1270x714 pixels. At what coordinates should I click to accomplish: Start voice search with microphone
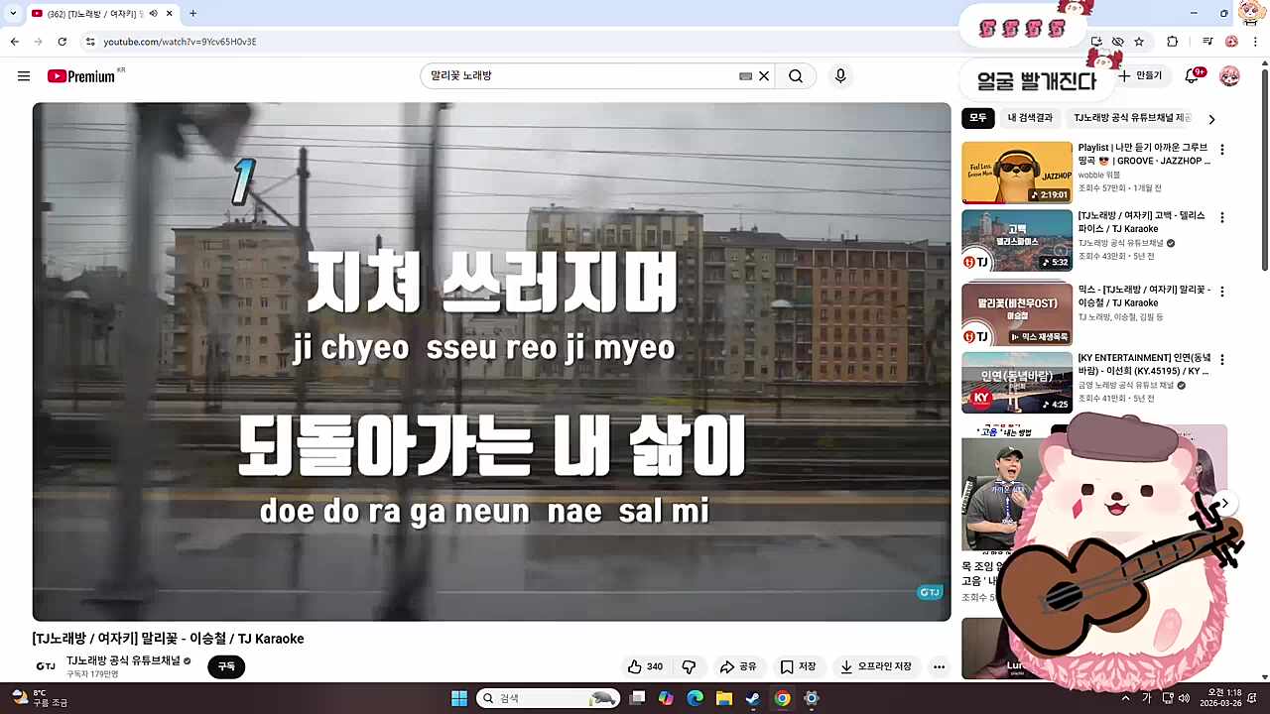(840, 76)
